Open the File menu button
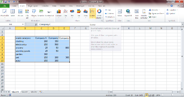Screen dimensions: 184x97 click(5, 6)
